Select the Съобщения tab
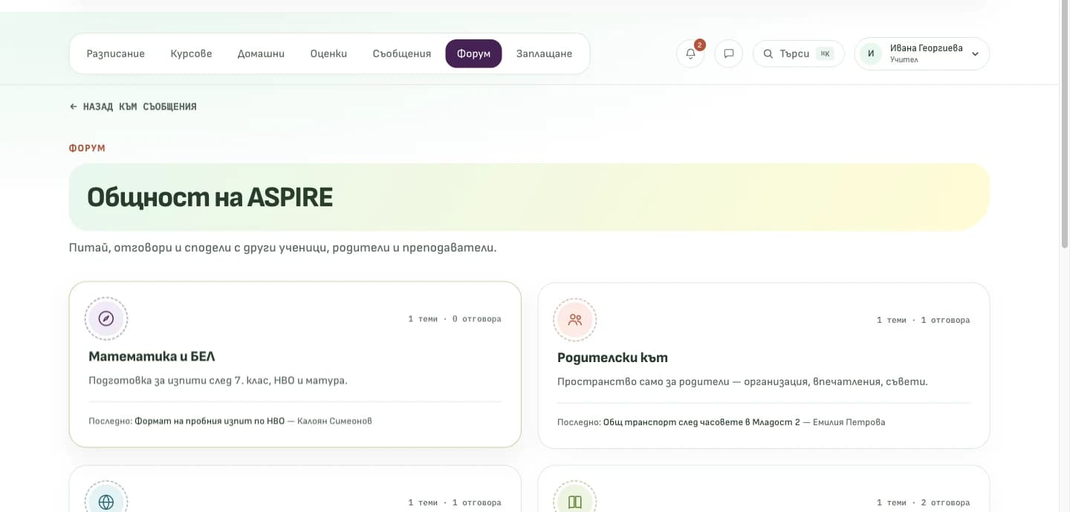Screen dimensions: 1070x512 tap(402, 53)
